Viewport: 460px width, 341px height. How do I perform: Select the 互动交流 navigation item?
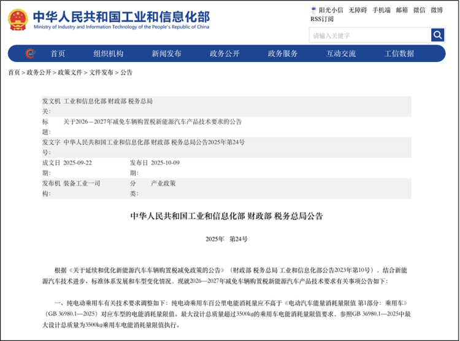(341, 53)
